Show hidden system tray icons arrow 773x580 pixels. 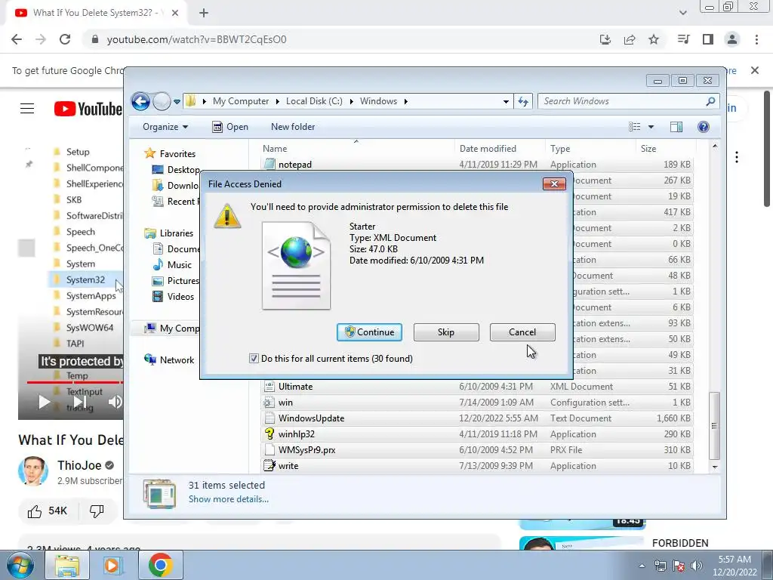pyautogui.click(x=642, y=566)
